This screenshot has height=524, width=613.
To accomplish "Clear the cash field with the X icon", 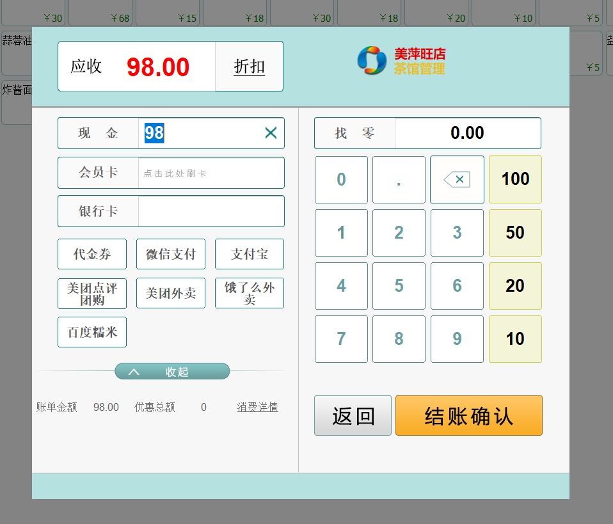I will tap(271, 133).
